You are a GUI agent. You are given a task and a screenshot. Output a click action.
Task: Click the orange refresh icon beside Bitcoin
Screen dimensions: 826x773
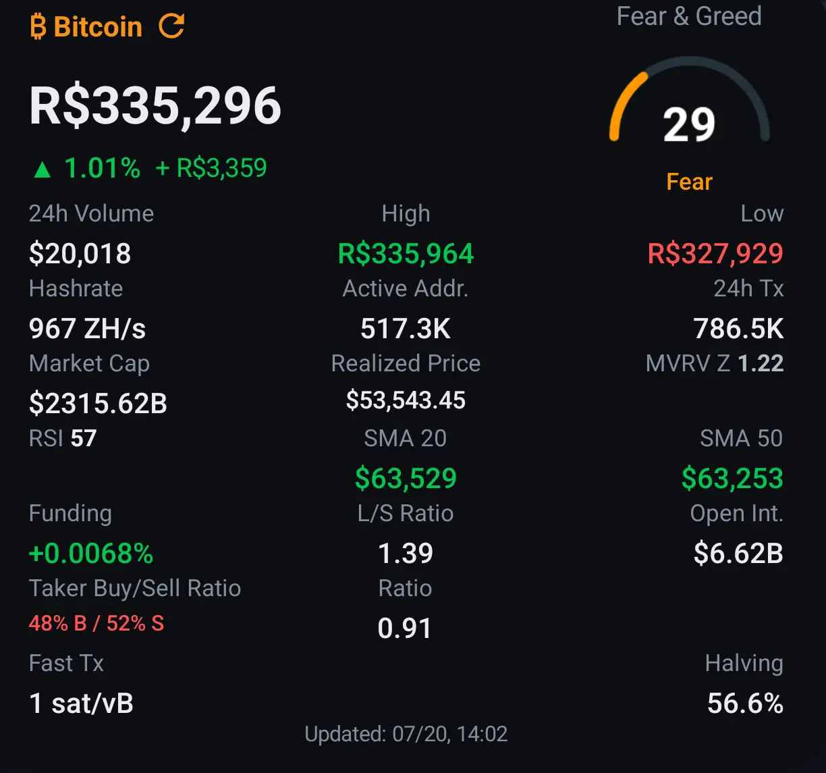(171, 27)
